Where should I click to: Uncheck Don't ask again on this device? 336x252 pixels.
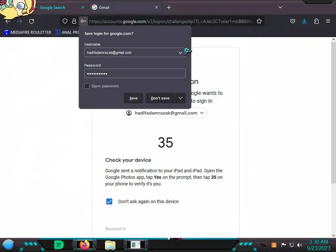pos(109,201)
